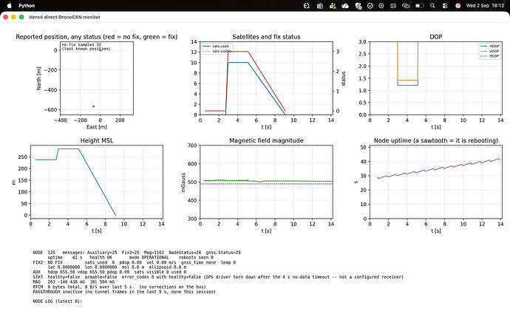Click the Node uptime plot title
Viewport: 510px width, 331px height.
[x=436, y=140]
